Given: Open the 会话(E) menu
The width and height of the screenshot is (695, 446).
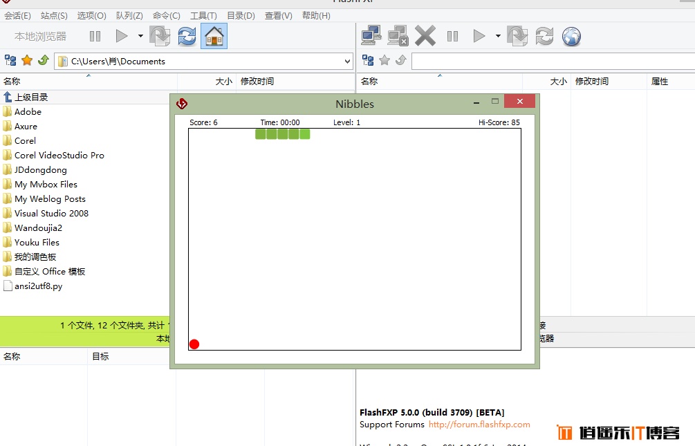Looking at the screenshot, I should pos(18,16).
